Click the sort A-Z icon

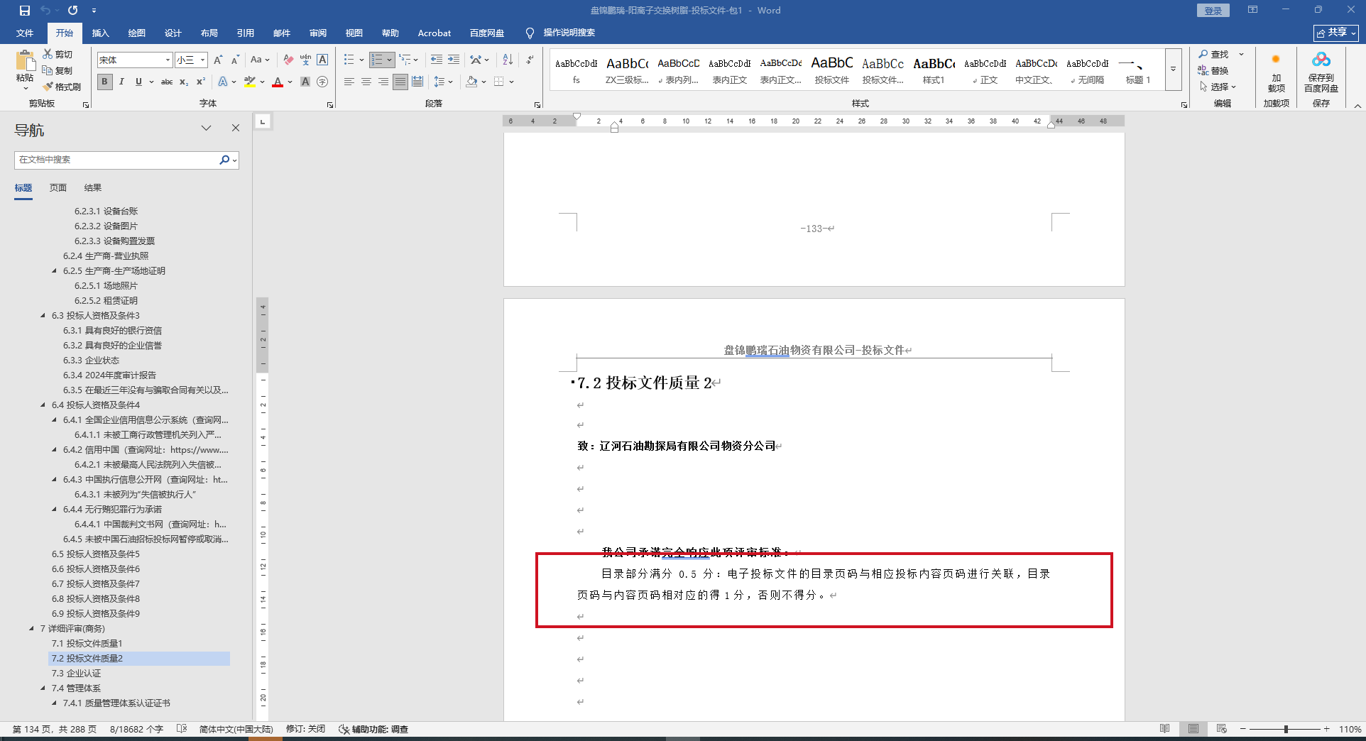click(x=508, y=60)
